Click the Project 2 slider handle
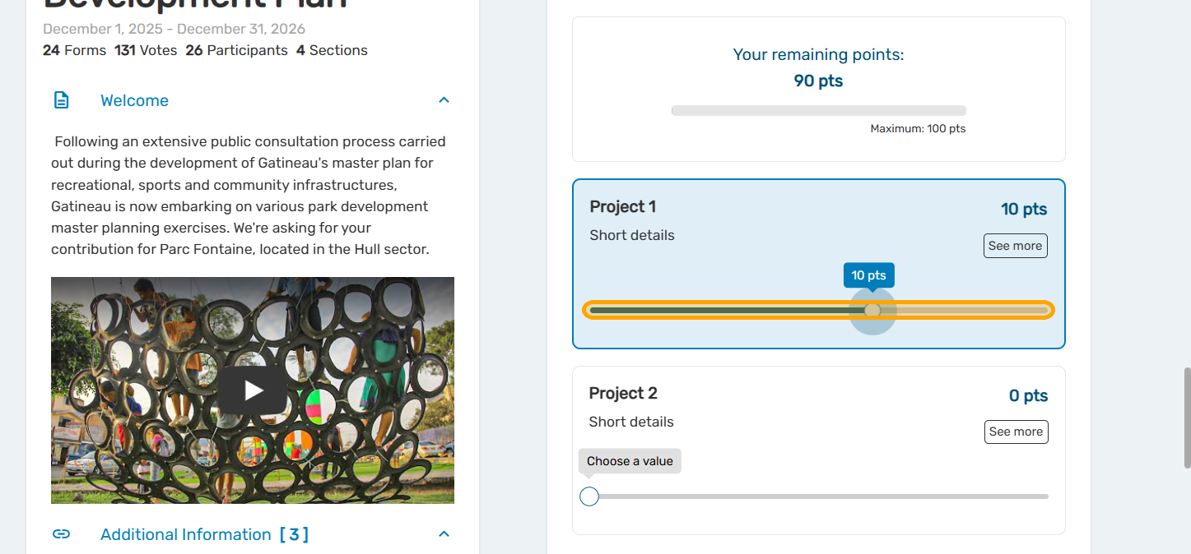The width and height of the screenshot is (1191, 554). (x=589, y=496)
